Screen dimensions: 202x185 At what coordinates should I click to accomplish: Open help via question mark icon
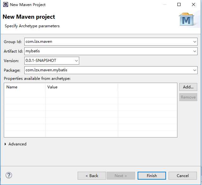point(9,175)
